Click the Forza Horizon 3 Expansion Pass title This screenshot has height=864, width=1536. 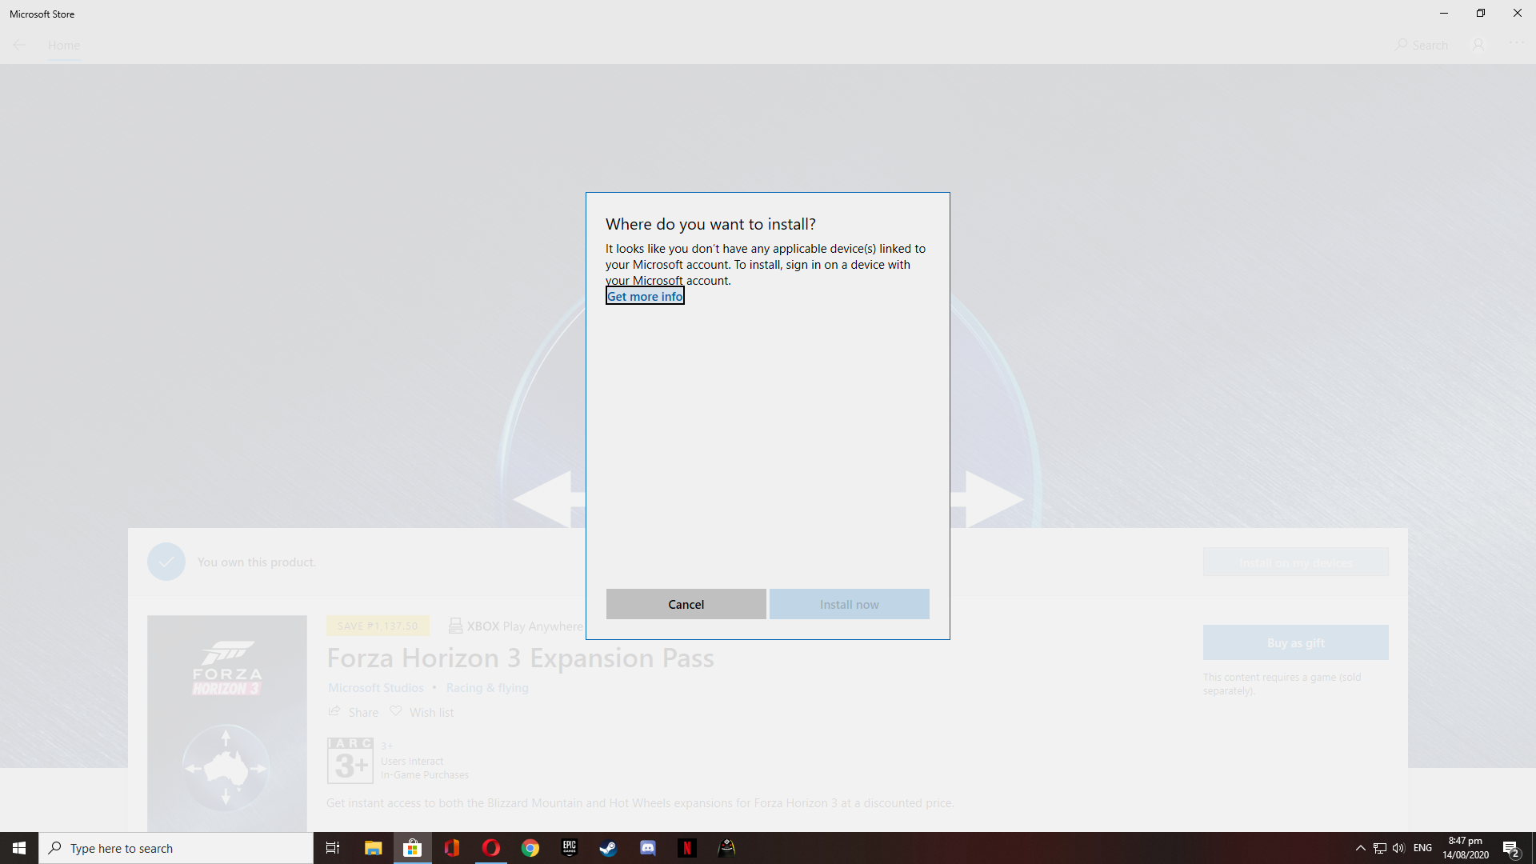pos(520,658)
